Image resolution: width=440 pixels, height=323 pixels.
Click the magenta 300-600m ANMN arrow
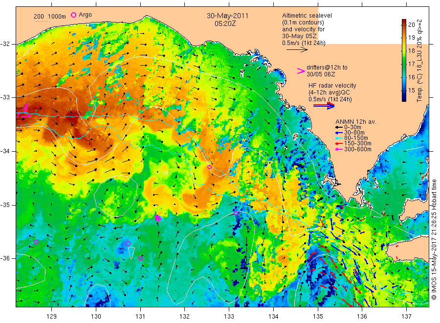339,149
